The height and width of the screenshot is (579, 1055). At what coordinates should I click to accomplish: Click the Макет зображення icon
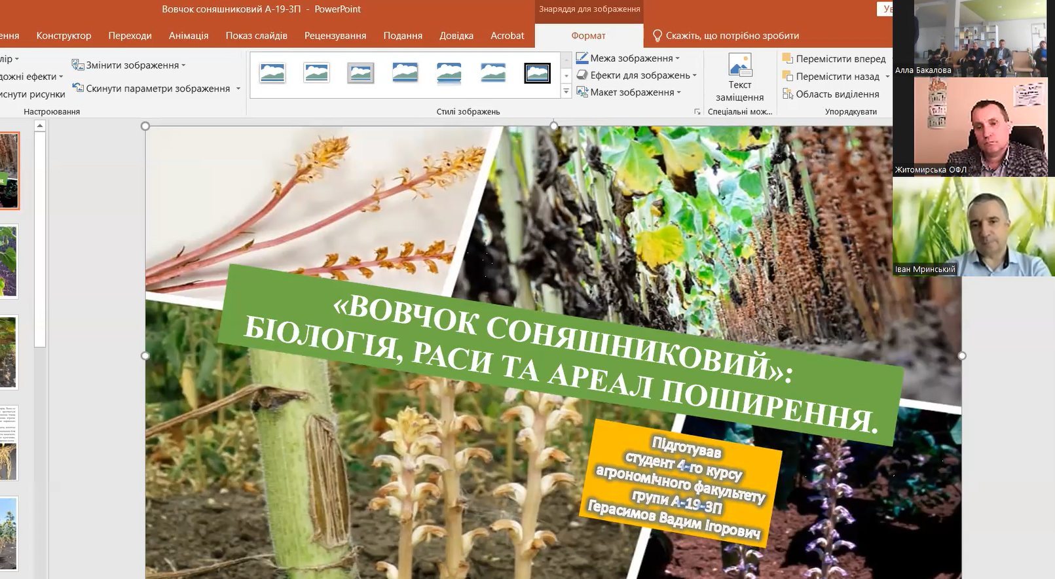pyautogui.click(x=582, y=92)
